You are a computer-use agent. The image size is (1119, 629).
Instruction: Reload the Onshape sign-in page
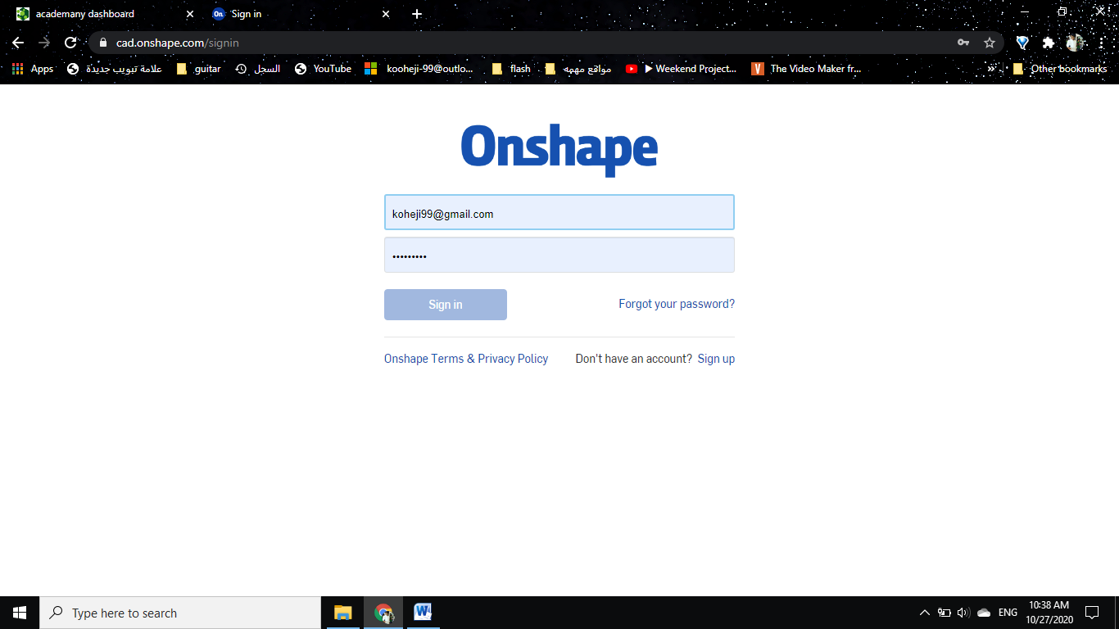[x=70, y=43]
